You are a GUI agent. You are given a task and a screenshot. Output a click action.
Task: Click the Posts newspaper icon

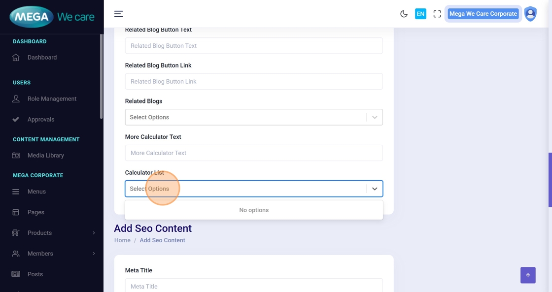click(x=16, y=274)
